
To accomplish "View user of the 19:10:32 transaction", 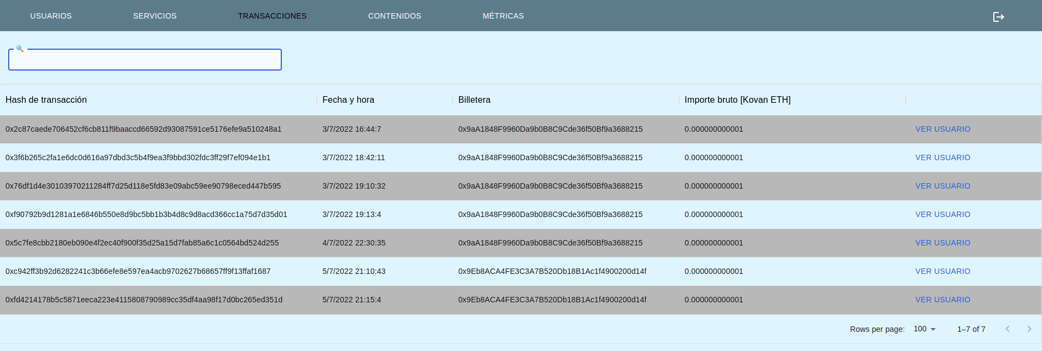I will point(942,186).
